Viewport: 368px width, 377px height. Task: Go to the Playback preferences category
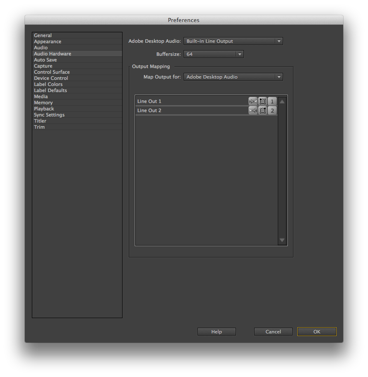[77, 109]
